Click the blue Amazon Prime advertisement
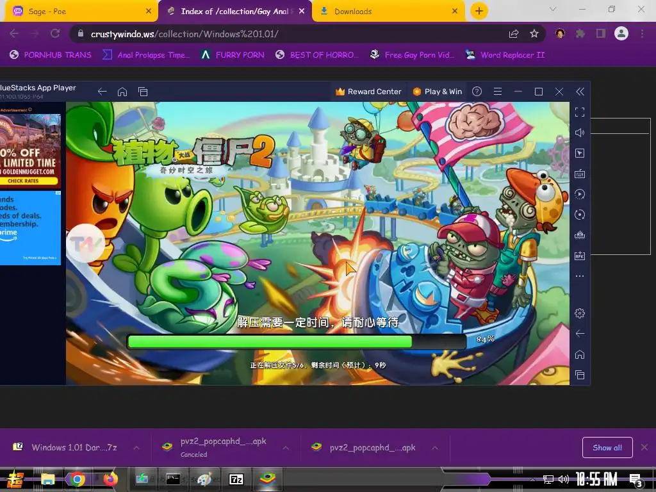 point(30,227)
